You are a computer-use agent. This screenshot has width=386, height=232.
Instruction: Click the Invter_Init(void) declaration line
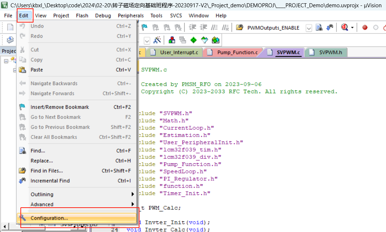[174, 223]
